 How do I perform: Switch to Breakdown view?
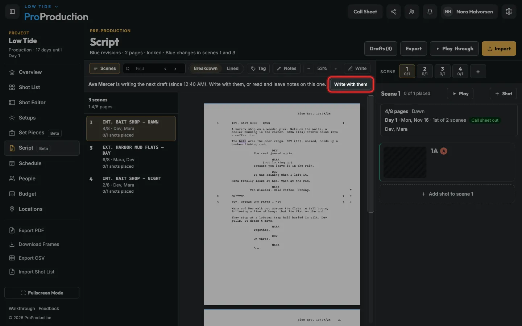point(206,68)
